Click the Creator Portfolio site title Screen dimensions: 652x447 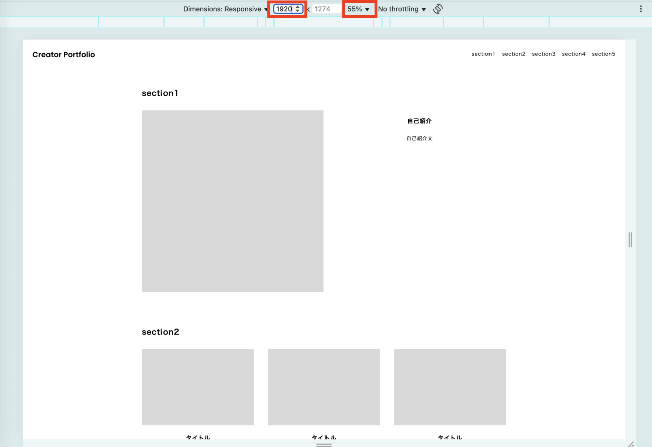(64, 55)
